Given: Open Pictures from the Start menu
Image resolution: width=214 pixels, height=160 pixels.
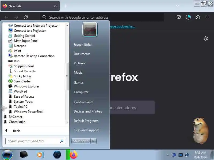Looking at the screenshot, I should 79,63.
